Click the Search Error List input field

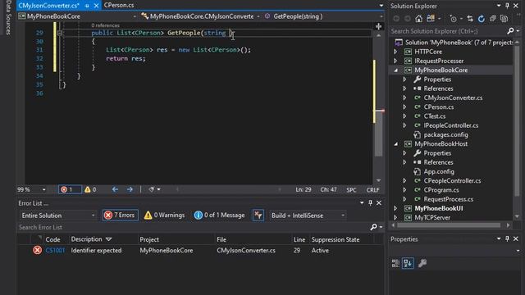(x=194, y=228)
